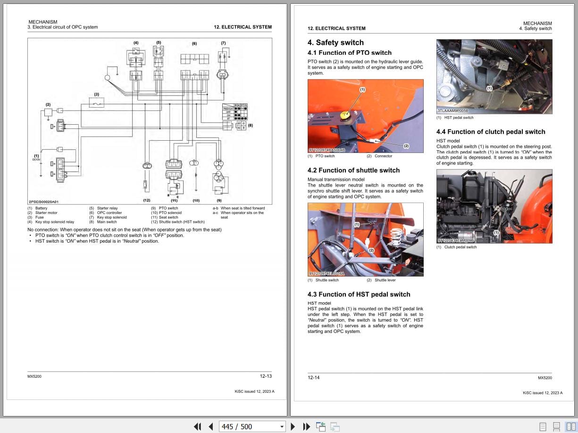Viewport: 578px width, 433px height.
Task: Switch to continuous scrolling view
Action: (556, 426)
